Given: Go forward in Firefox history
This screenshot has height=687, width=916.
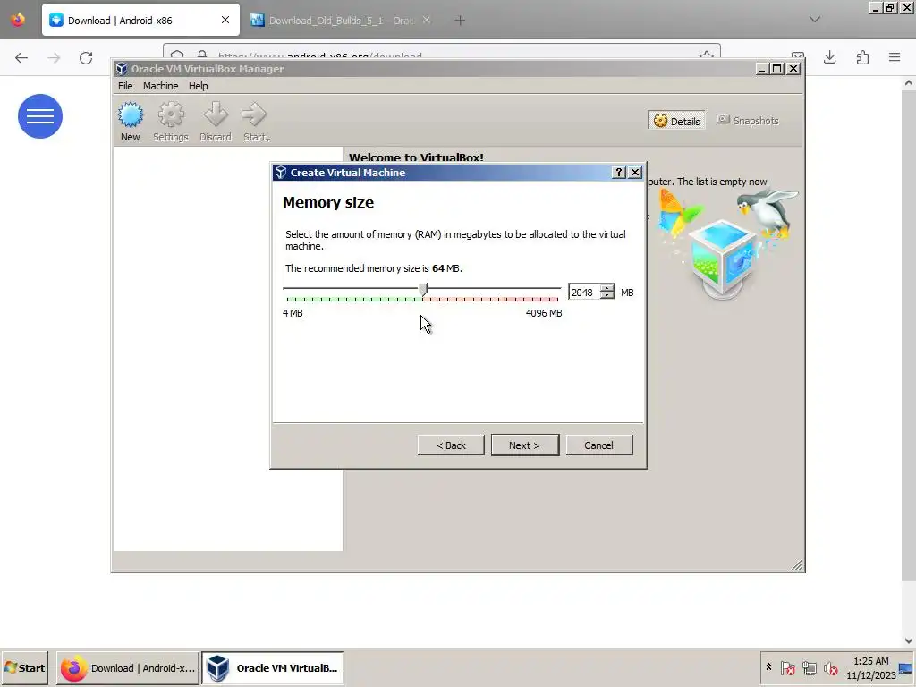Looking at the screenshot, I should coord(54,57).
